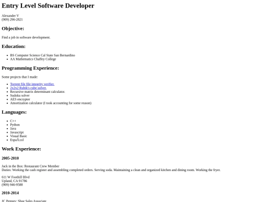Click the 'Python' list item
The height and width of the screenshot is (202, 270).
pyautogui.click(x=15, y=125)
